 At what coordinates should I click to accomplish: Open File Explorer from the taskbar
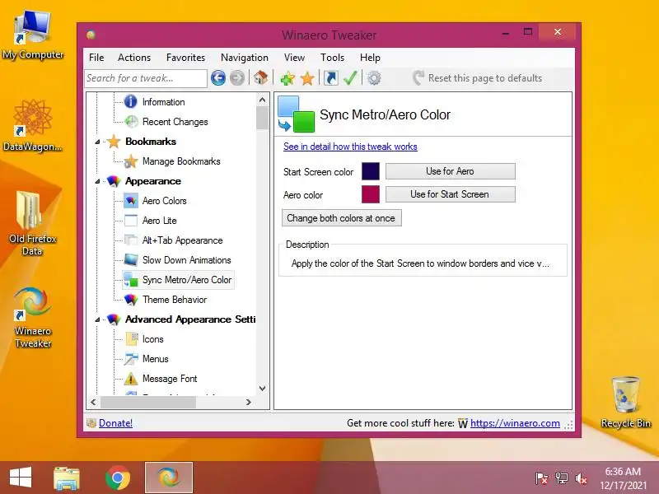pos(67,478)
